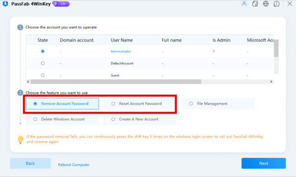296x177 pixels.
Task: Choose Create A New Account option
Action: [140, 119]
